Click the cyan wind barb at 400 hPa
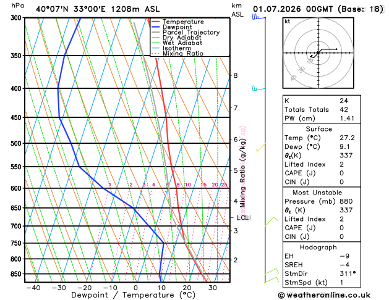 point(259,88)
